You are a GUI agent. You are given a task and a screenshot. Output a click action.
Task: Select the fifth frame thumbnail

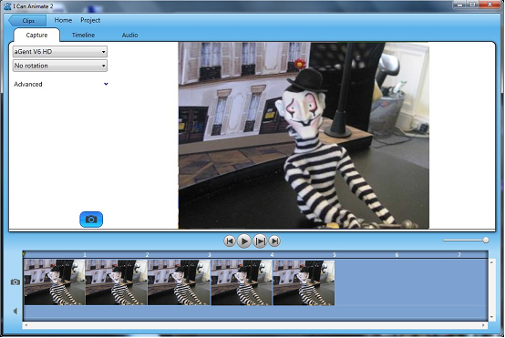click(x=304, y=282)
